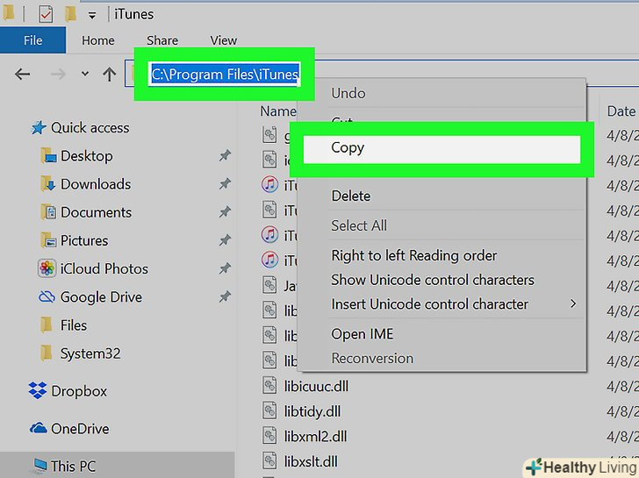Switch to the Home ribbon tab
The height and width of the screenshot is (478, 639).
(x=97, y=40)
